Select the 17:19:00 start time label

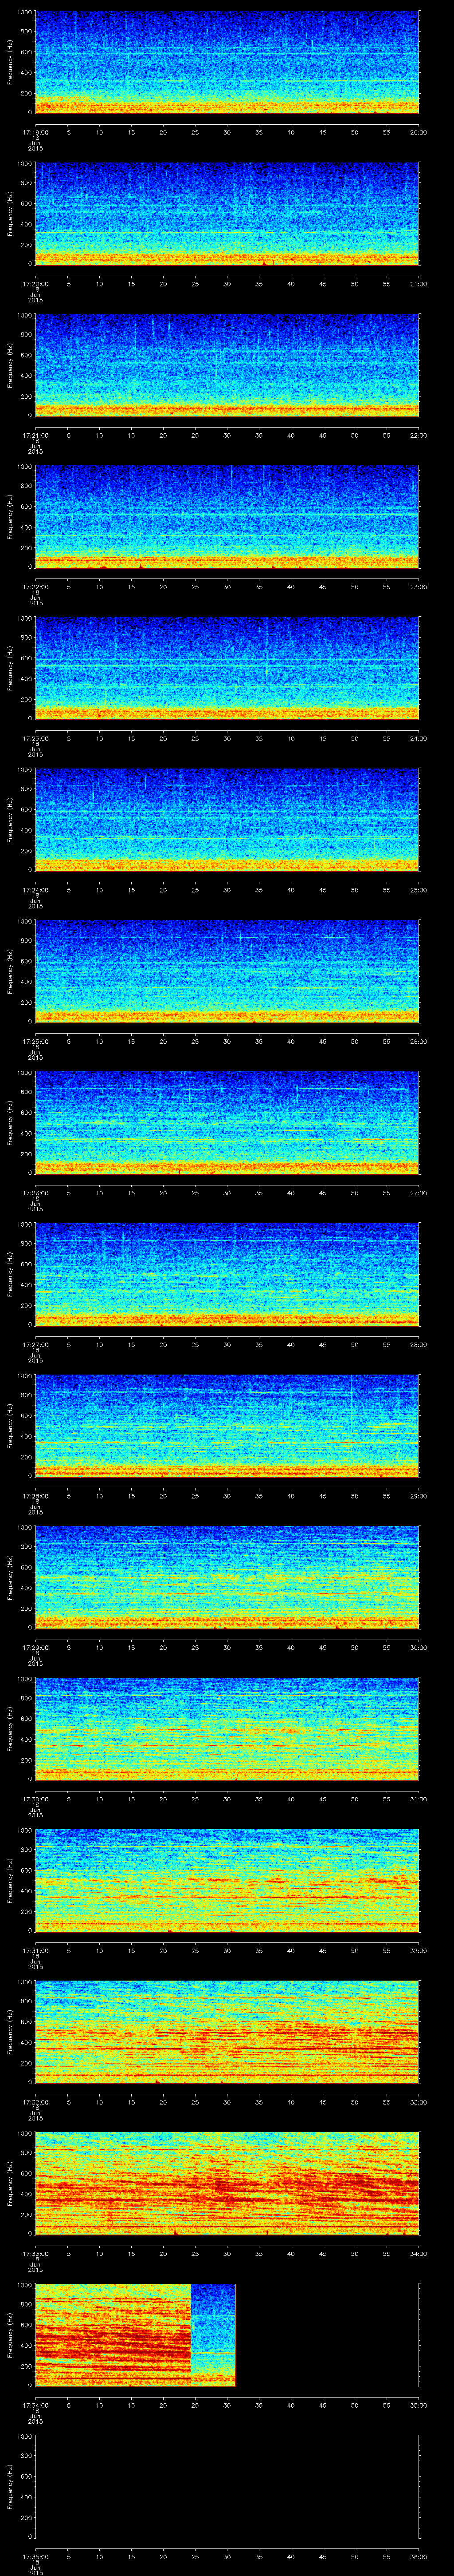coord(35,132)
